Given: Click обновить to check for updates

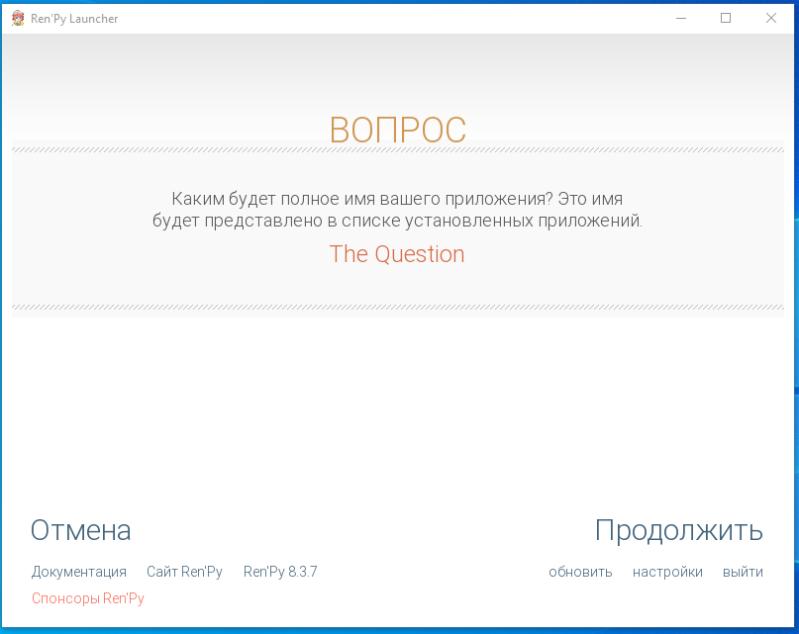Looking at the screenshot, I should pyautogui.click(x=580, y=573).
